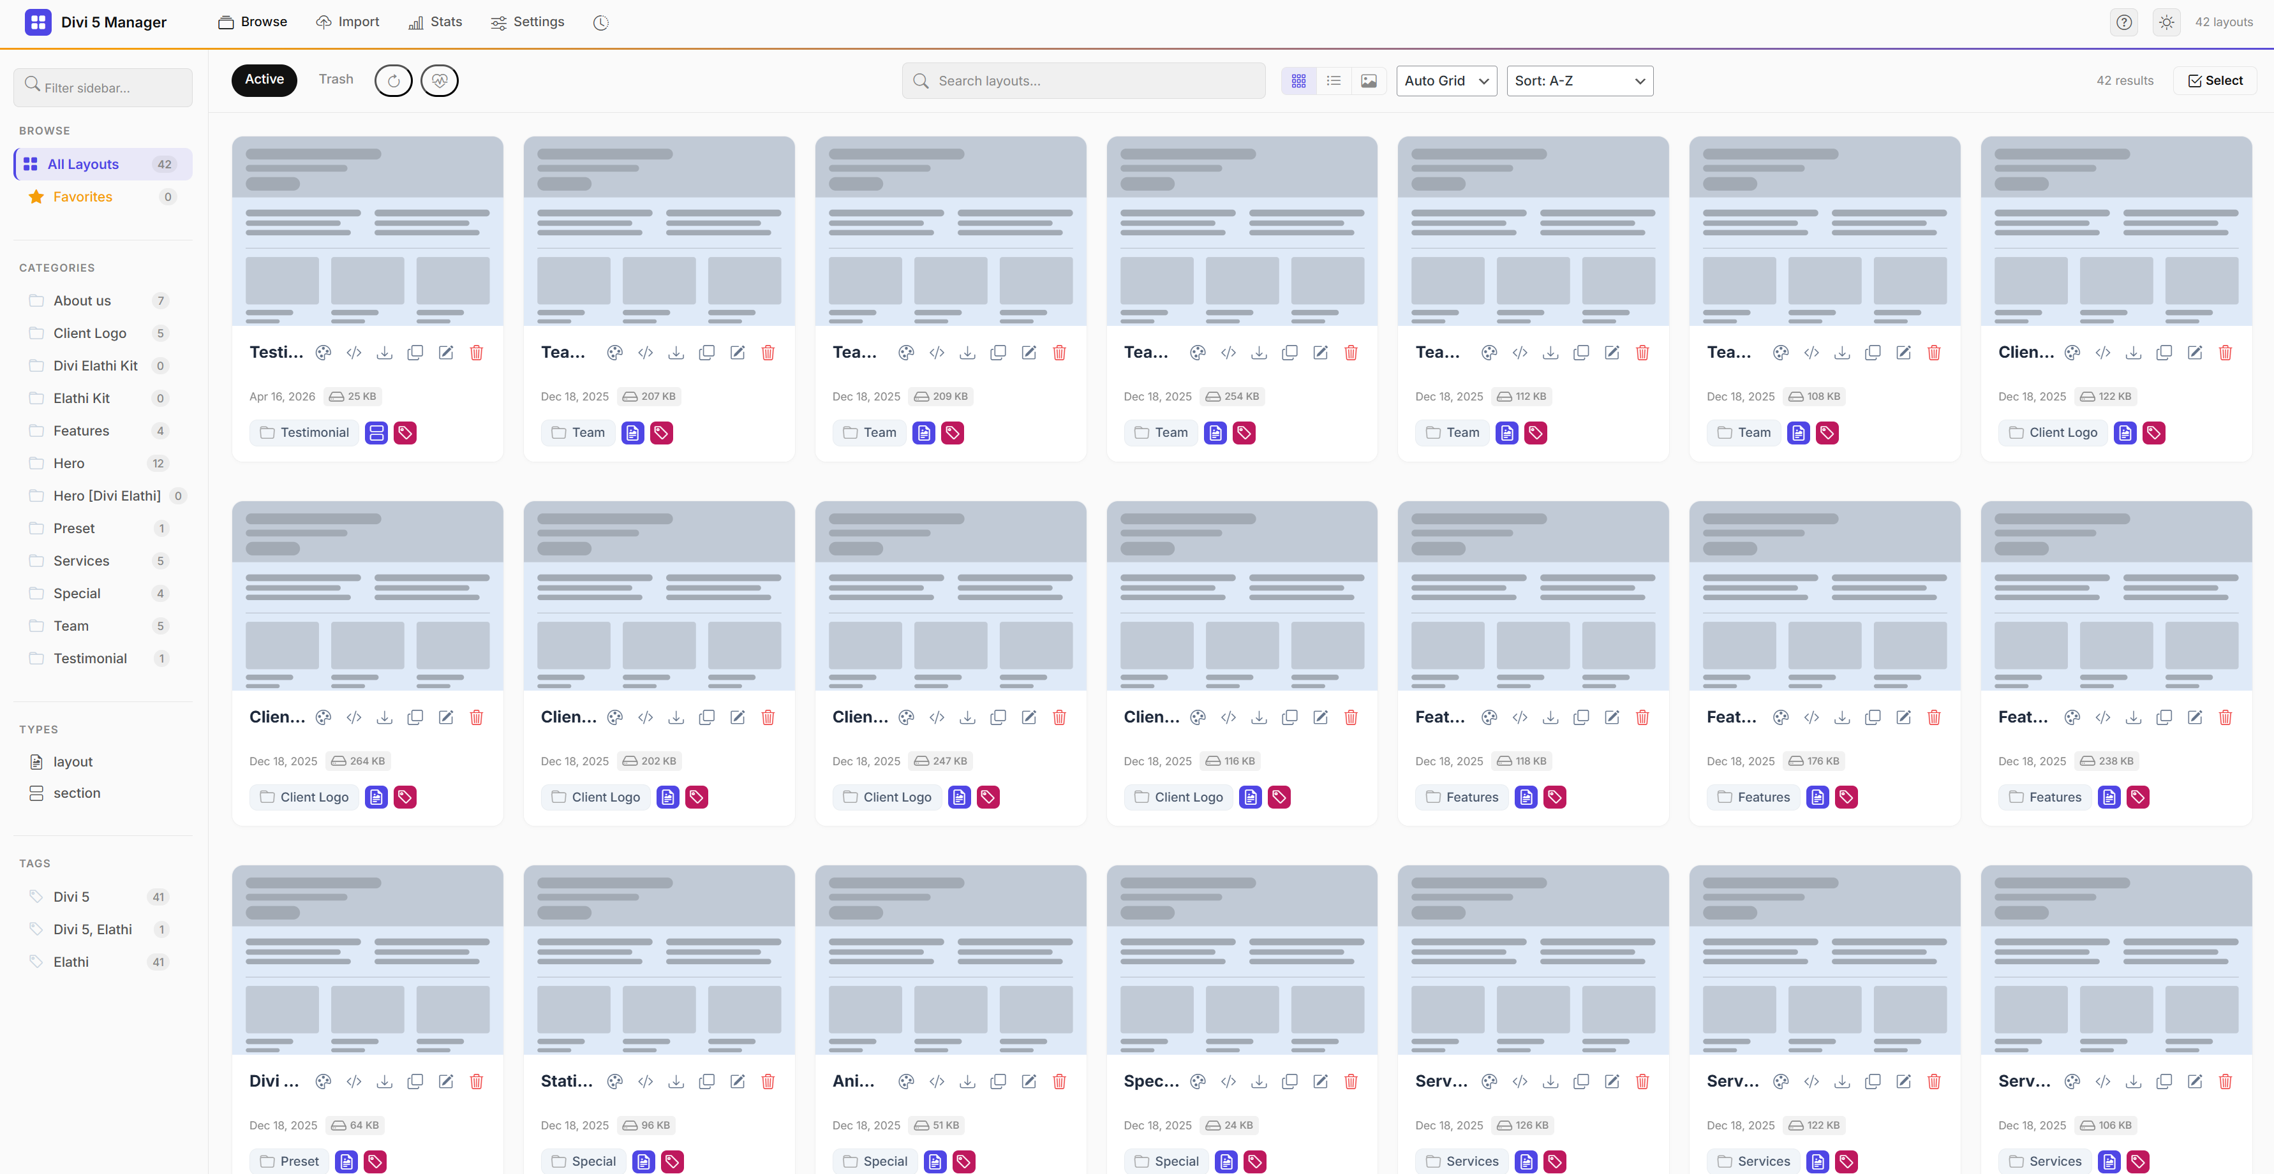Screen dimensions: 2274x1174
Task: Open the help question mark icon
Action: click(2124, 22)
